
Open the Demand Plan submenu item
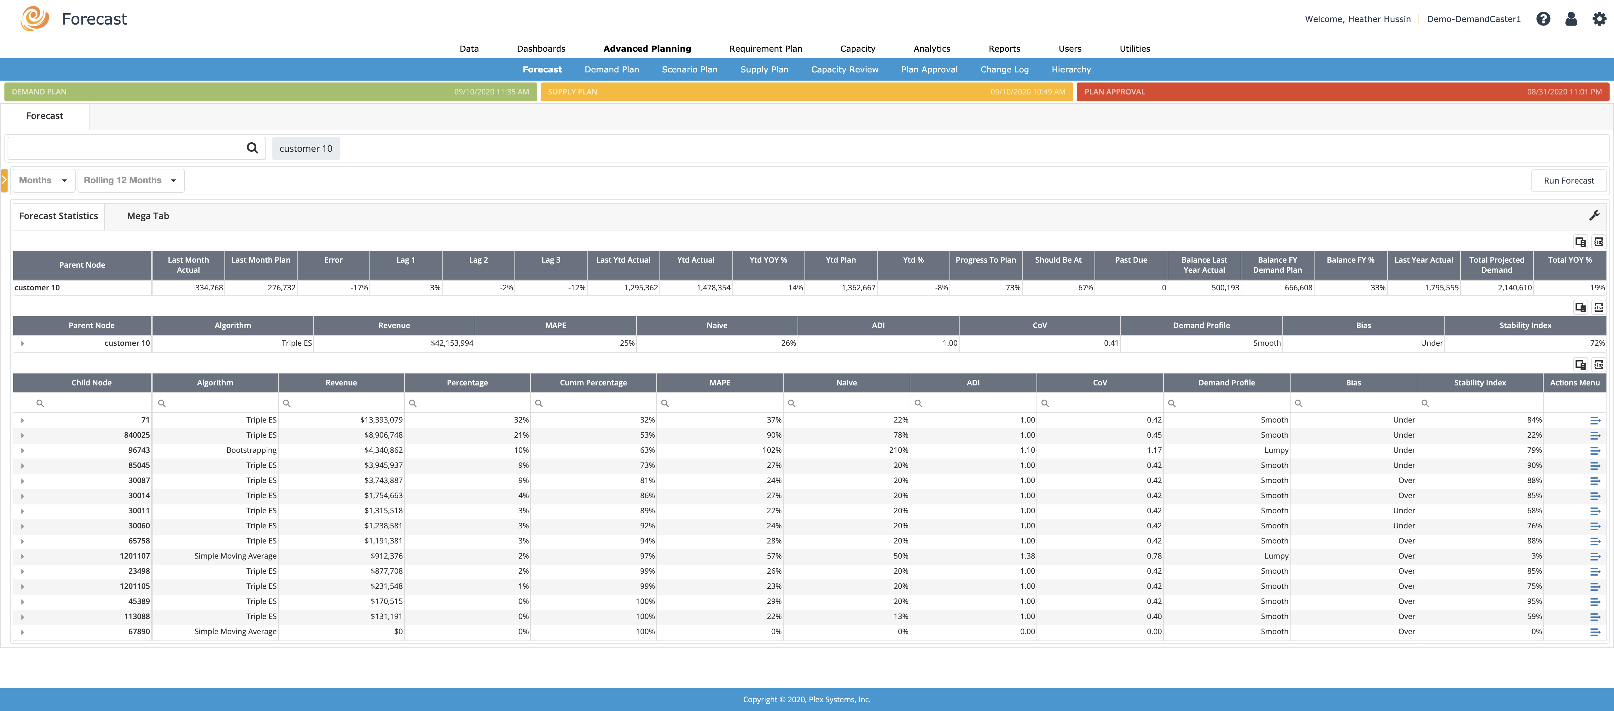pyautogui.click(x=612, y=70)
